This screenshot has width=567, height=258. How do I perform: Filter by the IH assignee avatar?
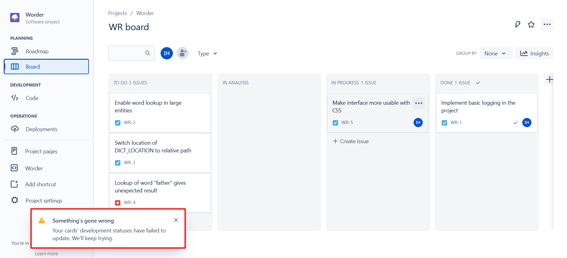point(167,53)
